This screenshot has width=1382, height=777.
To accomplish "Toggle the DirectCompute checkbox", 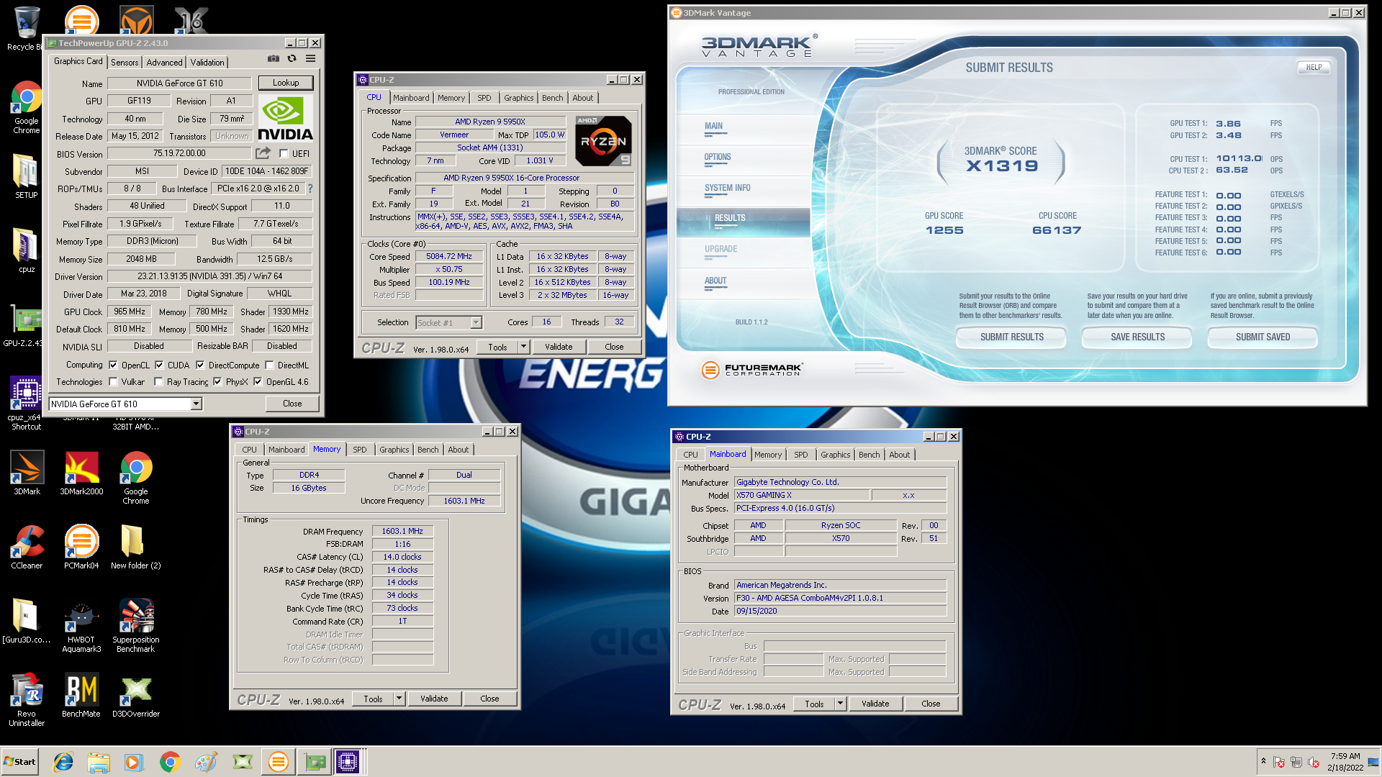I will 200,365.
